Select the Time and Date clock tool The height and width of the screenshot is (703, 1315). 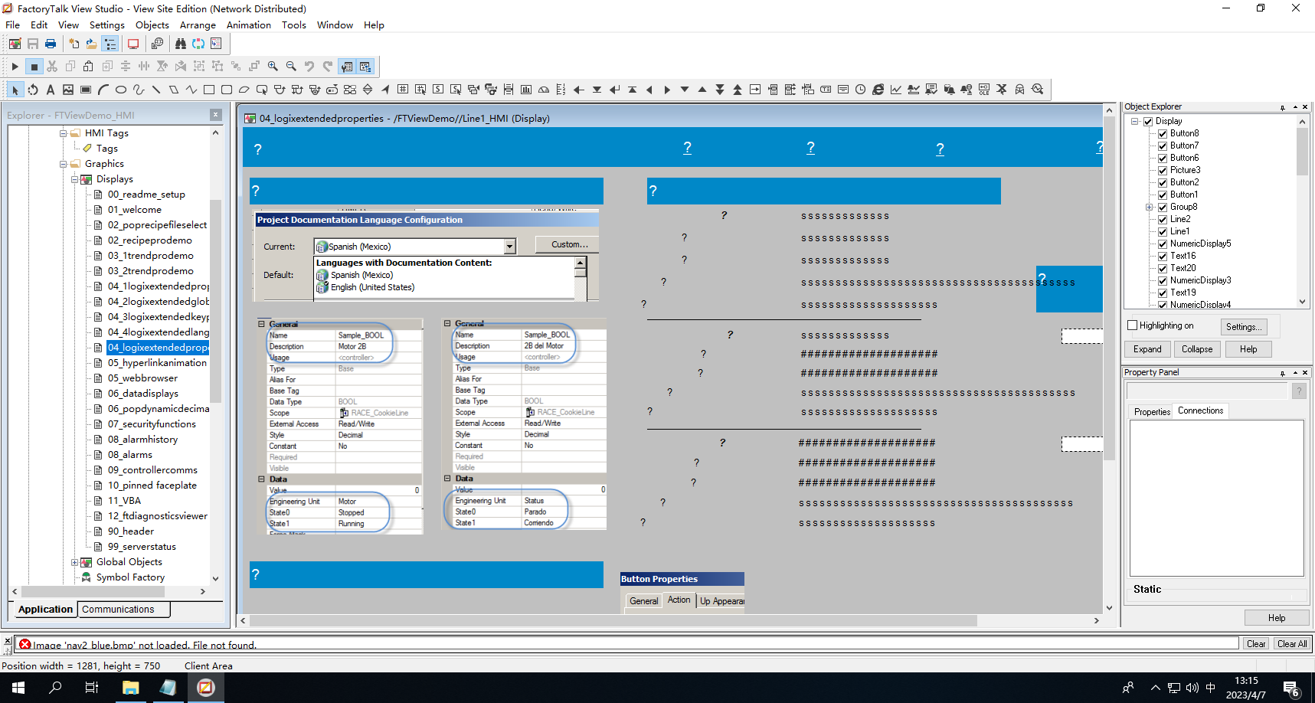pyautogui.click(x=861, y=90)
